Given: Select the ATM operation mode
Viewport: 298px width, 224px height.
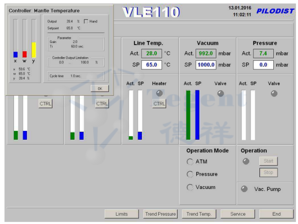Looking at the screenshot, I should pos(190,162).
